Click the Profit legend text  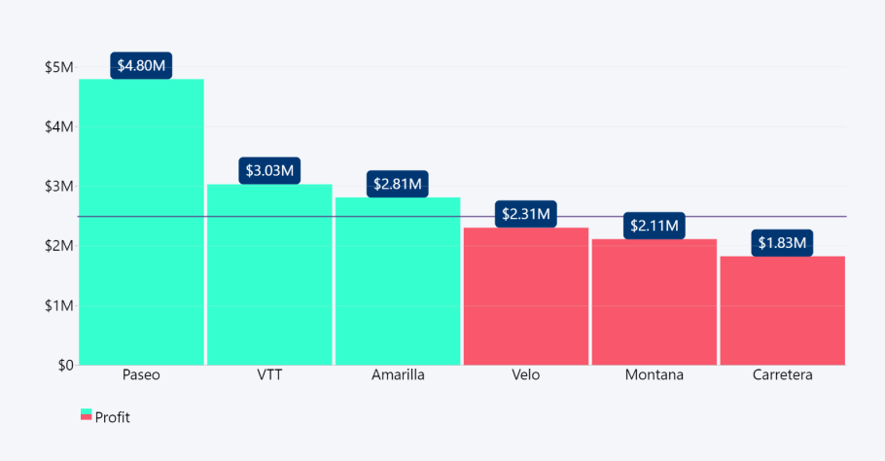click(112, 417)
